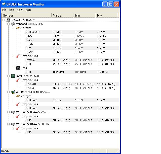
Task: Open the File menu
Action: coord(4,10)
